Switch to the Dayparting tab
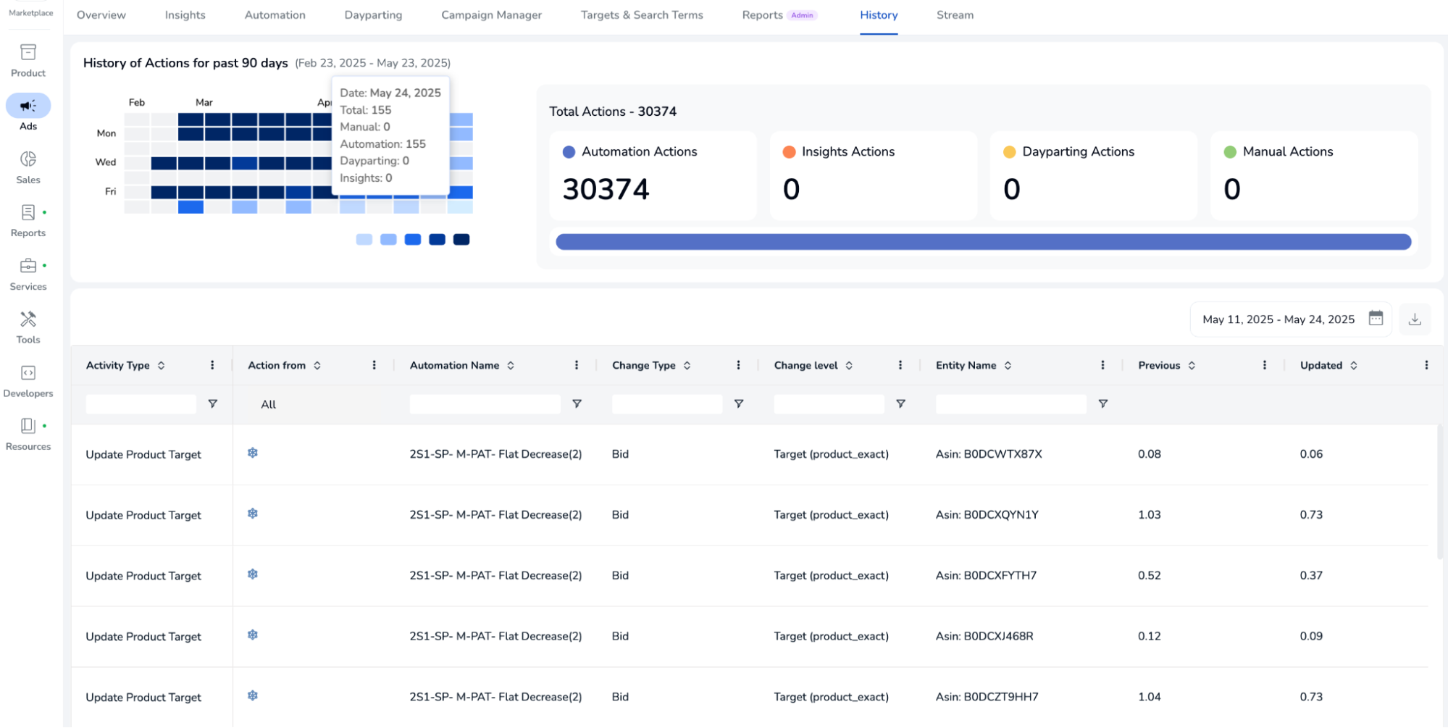This screenshot has width=1448, height=728. (373, 14)
